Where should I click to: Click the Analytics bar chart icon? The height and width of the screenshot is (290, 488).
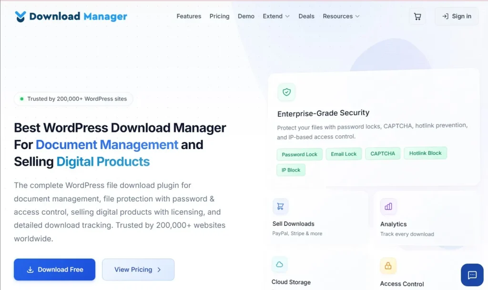(388, 206)
